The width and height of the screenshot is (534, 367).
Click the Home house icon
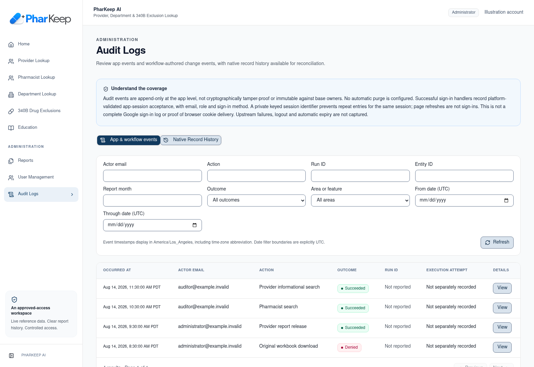(11, 44)
